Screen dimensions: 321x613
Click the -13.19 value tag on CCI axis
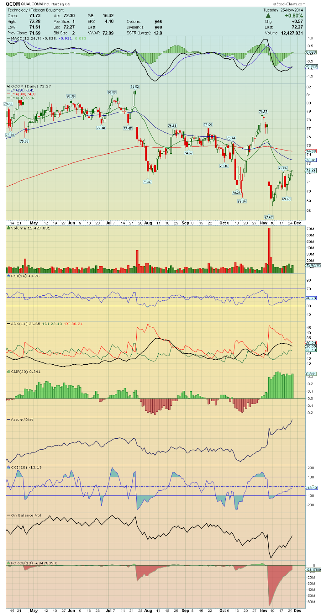pos(311,488)
